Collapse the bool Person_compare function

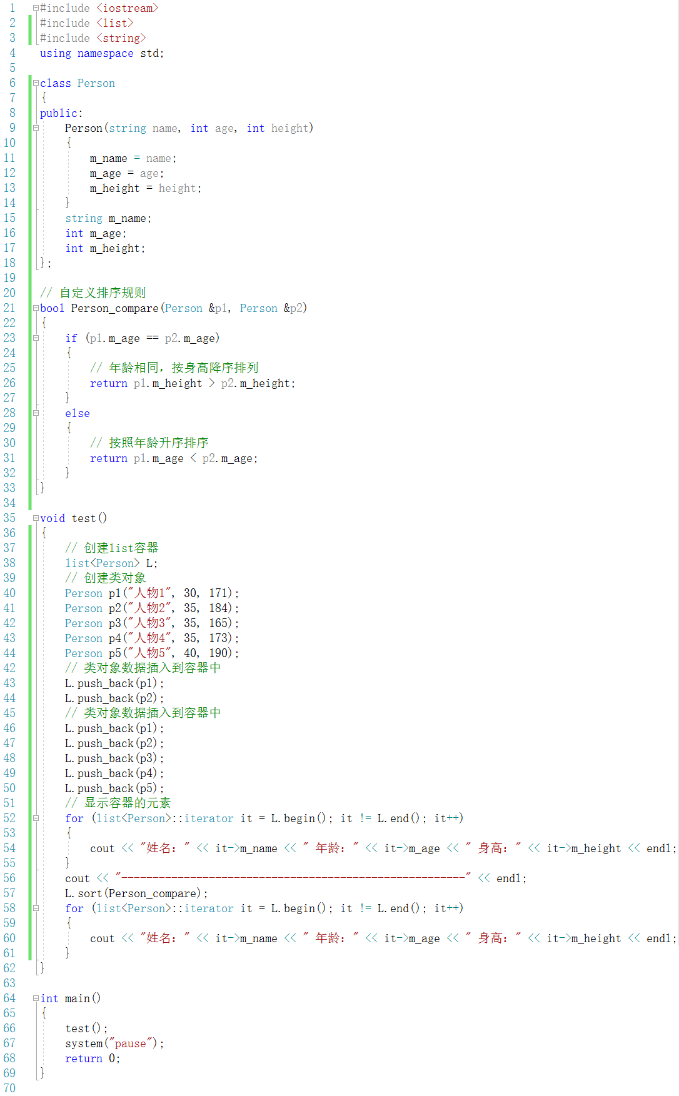[36, 308]
